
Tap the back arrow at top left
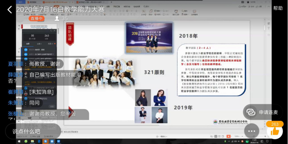(x=9, y=9)
